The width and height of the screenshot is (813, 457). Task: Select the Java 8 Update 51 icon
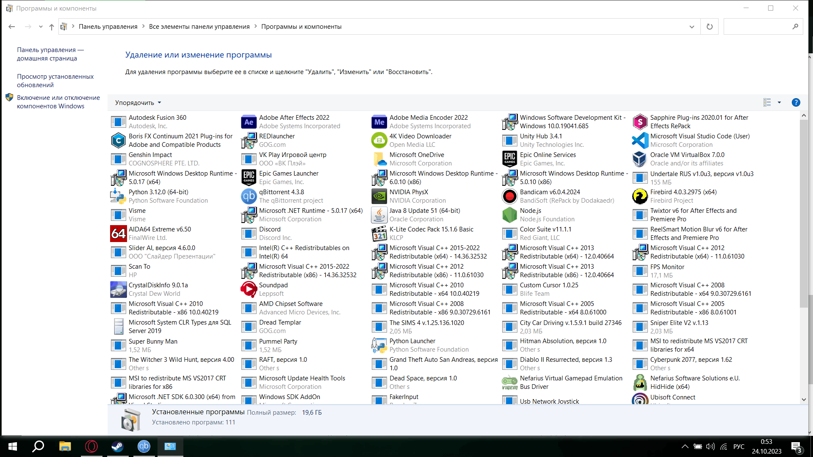pos(379,215)
